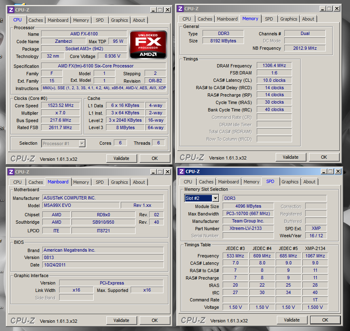Click the CPU-Z Z icon in the top-left window's title bar
The height and width of the screenshot is (331, 350).
point(11,10)
